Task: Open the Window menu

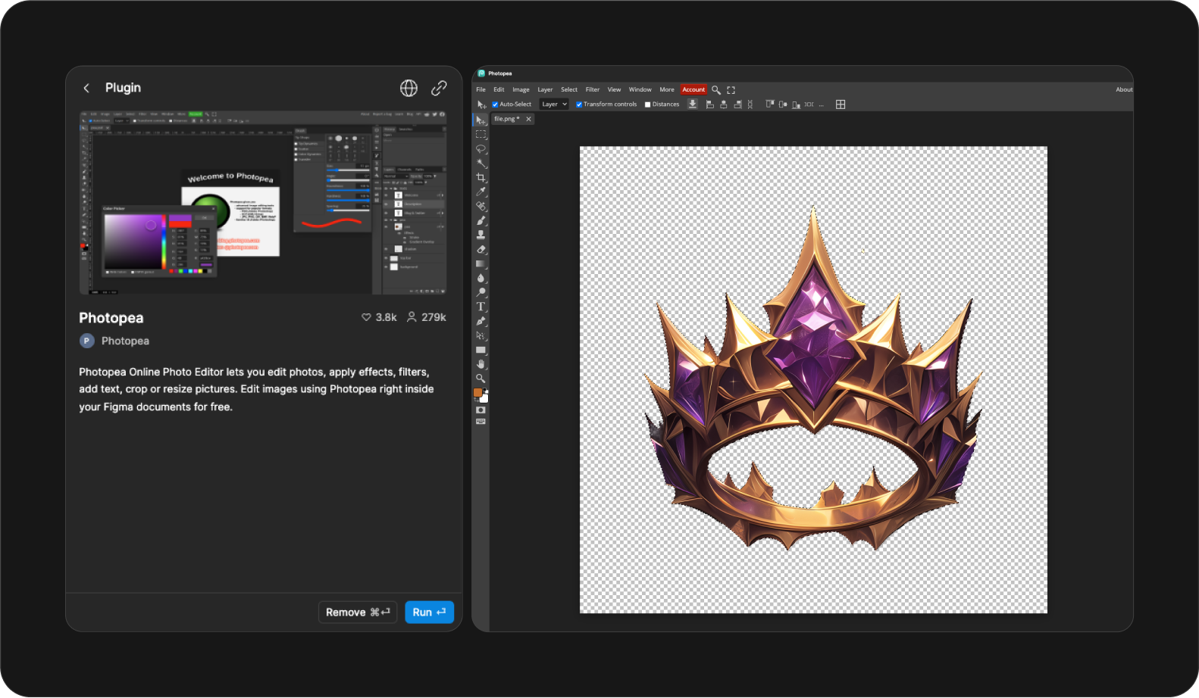Action: tap(640, 89)
